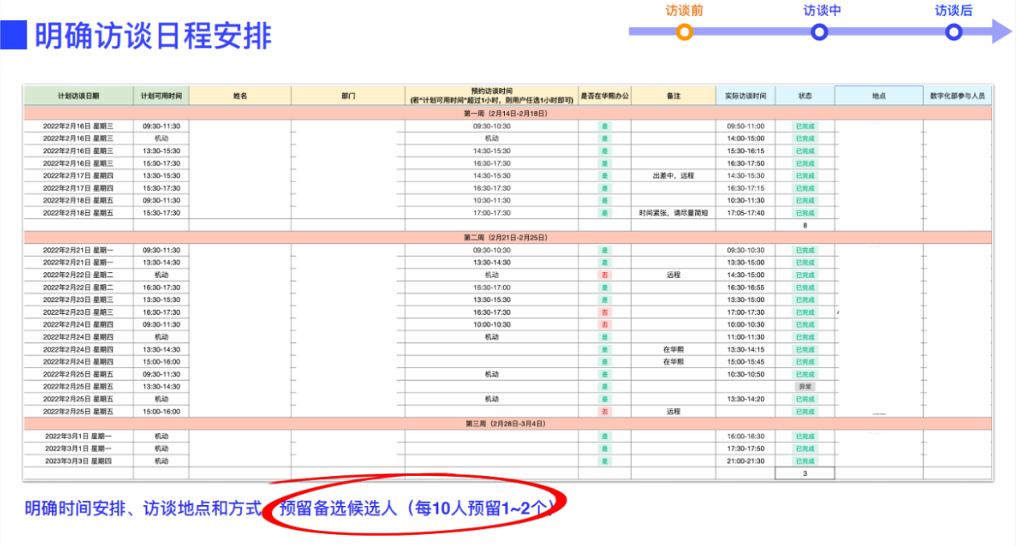Select the 地点 column header

point(880,95)
